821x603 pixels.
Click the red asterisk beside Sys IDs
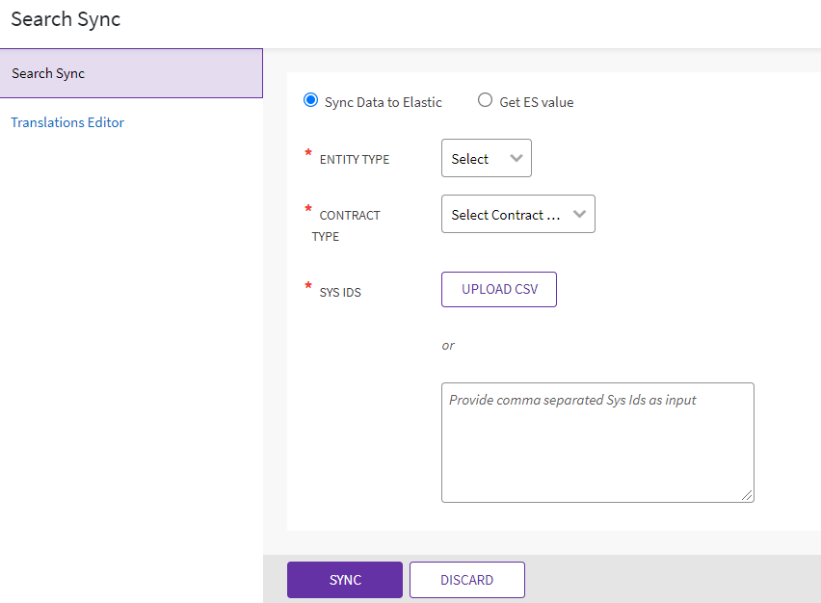pyautogui.click(x=308, y=287)
